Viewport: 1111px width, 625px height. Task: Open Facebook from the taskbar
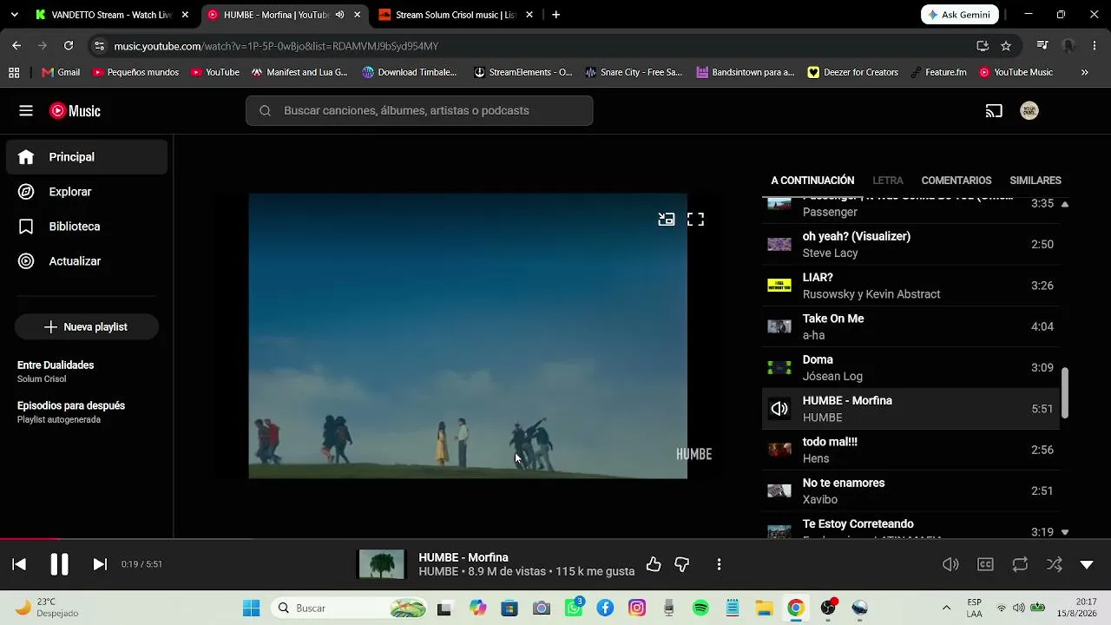(605, 608)
